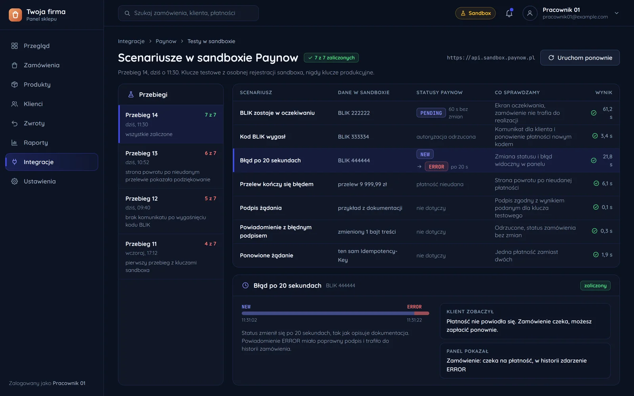Follow the Integracje breadcrumb link
The image size is (634, 396).
pos(131,41)
